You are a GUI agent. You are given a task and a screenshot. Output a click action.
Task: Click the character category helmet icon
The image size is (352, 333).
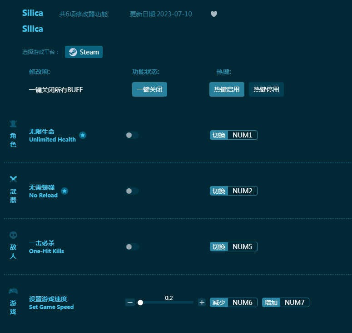(x=13, y=123)
